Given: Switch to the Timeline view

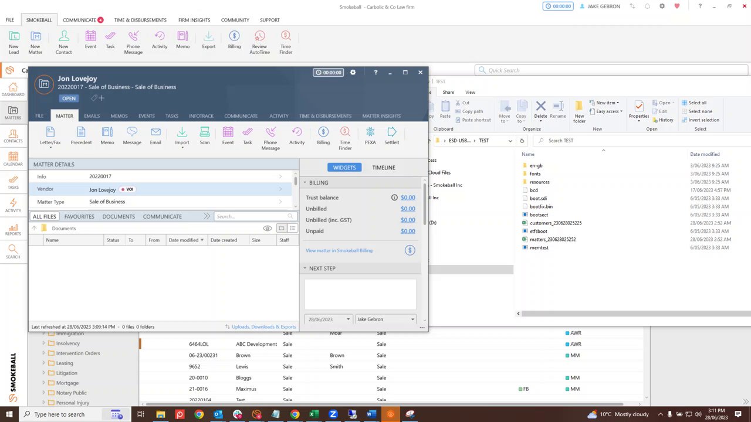Looking at the screenshot, I should pyautogui.click(x=384, y=168).
